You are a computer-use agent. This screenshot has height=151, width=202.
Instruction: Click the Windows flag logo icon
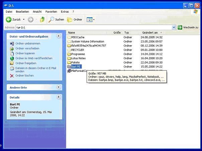pos(196,12)
